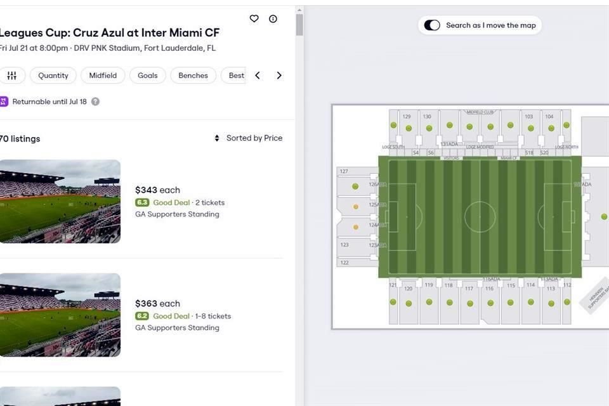Select the green dot behind the right goal
Image resolution: width=609 pixels, height=406 pixels.
[604, 217]
